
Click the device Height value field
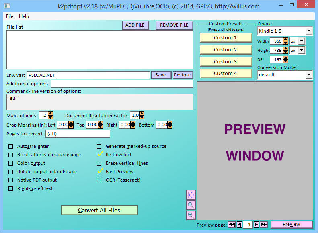277,50
